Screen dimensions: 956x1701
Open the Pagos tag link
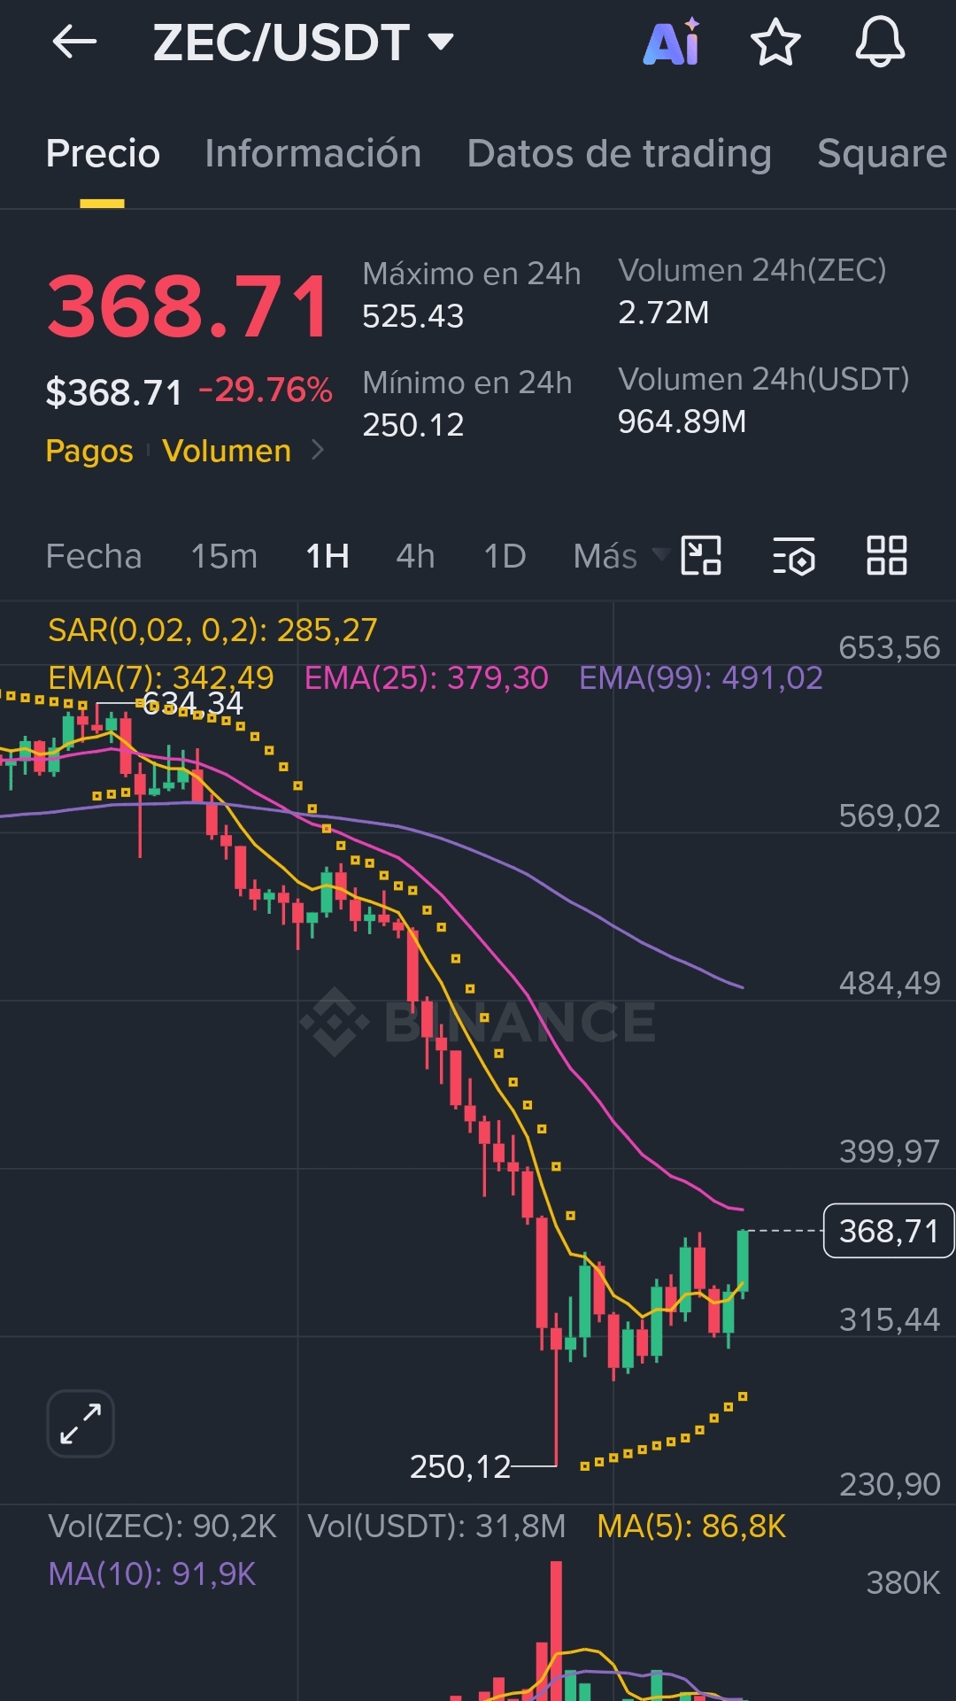(x=89, y=451)
